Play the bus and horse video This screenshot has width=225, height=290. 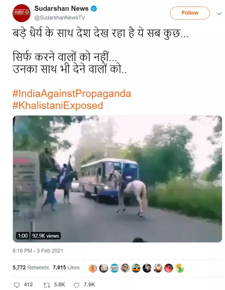click(117, 179)
